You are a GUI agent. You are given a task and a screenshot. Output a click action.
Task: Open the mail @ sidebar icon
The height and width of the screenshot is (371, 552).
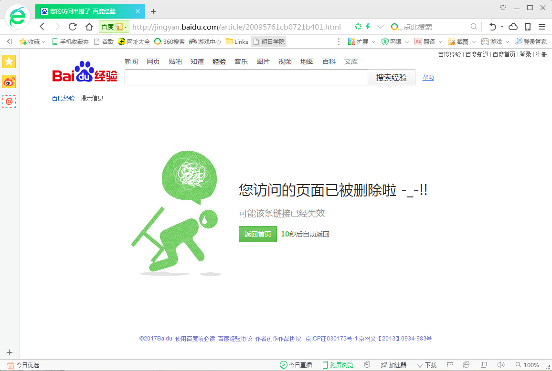9,102
